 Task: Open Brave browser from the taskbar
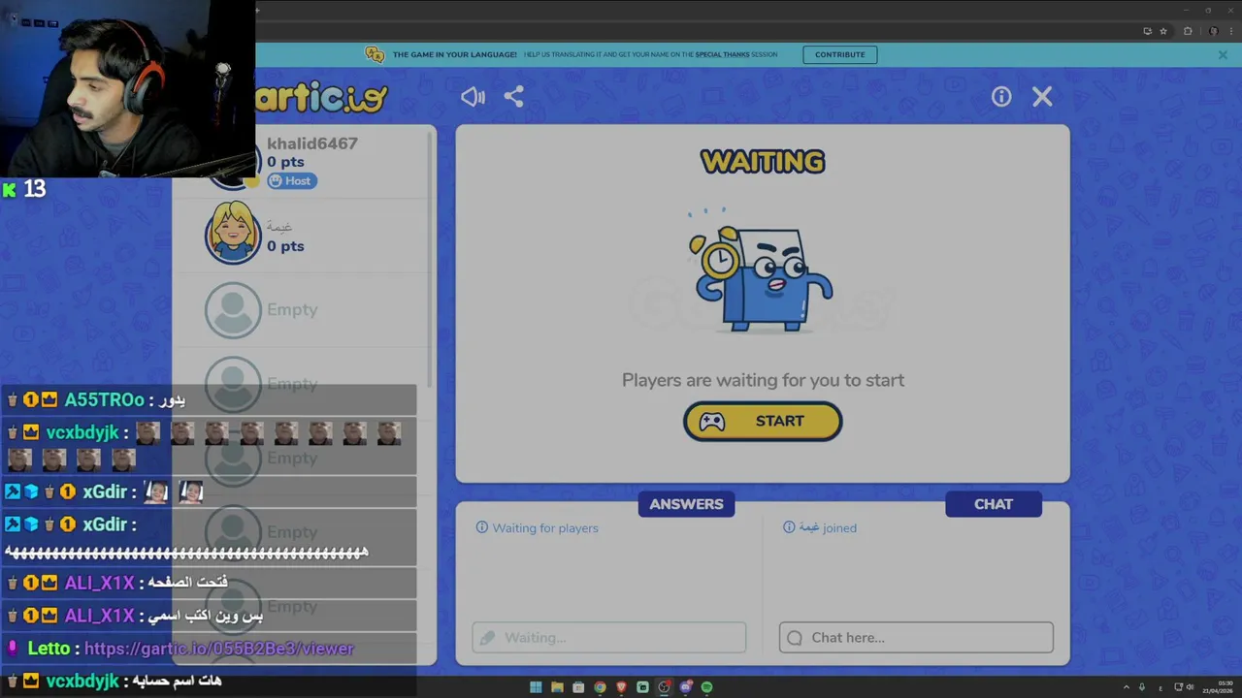tap(621, 687)
